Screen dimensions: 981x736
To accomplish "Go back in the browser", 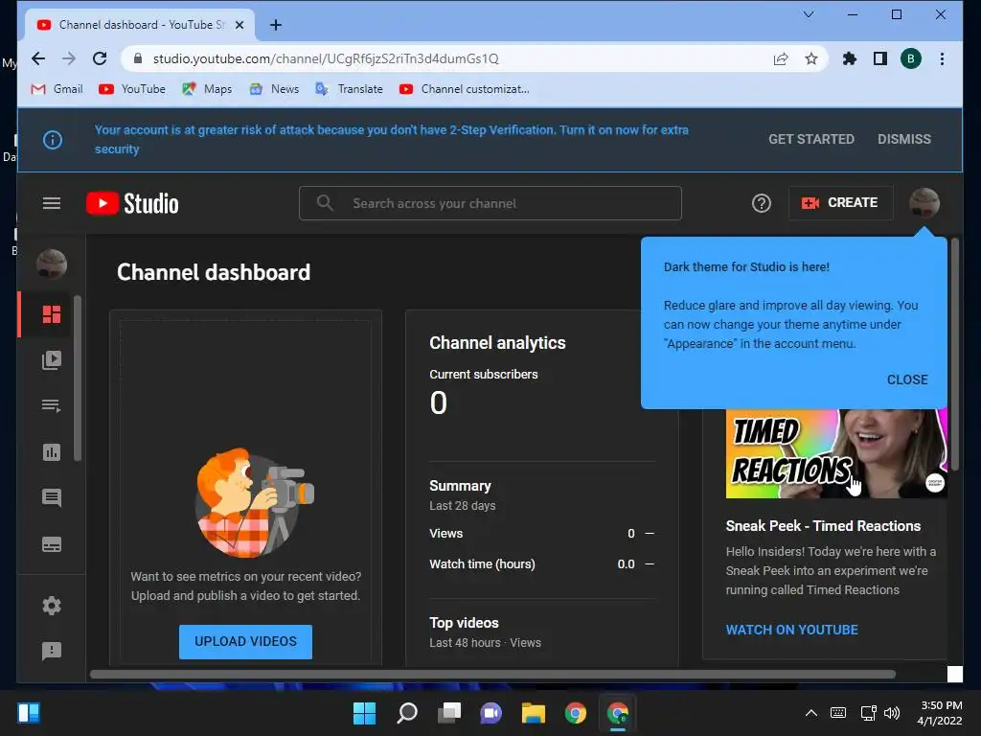I will point(38,58).
